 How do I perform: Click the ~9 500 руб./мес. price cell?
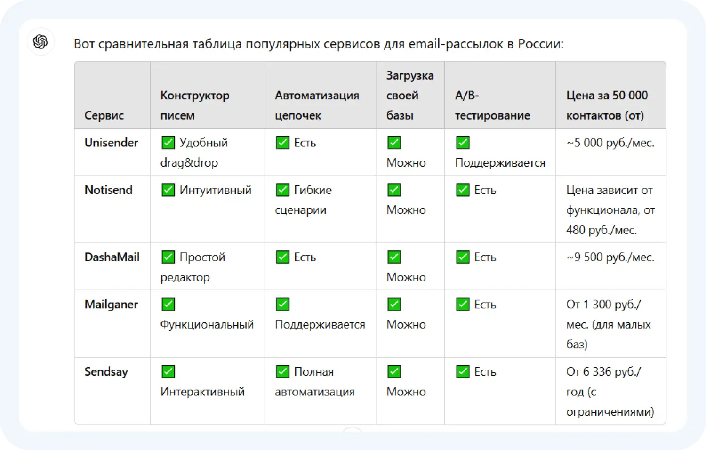coord(610,257)
